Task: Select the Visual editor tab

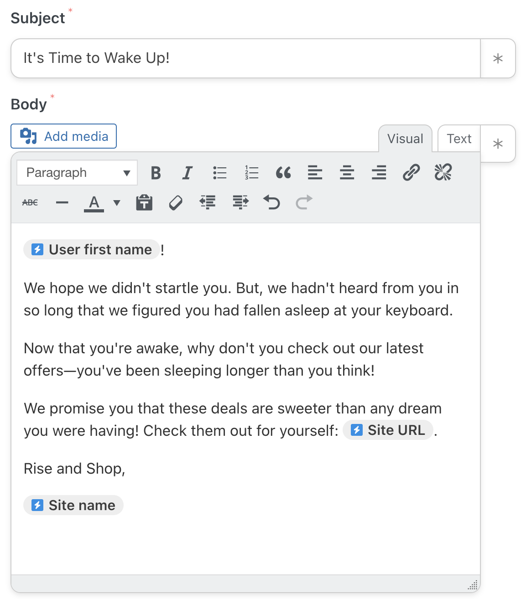Action: (405, 139)
